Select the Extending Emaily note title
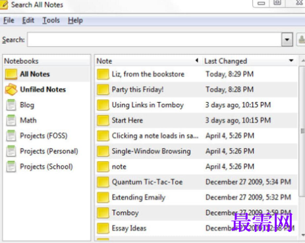The image size is (305, 243). (x=138, y=198)
